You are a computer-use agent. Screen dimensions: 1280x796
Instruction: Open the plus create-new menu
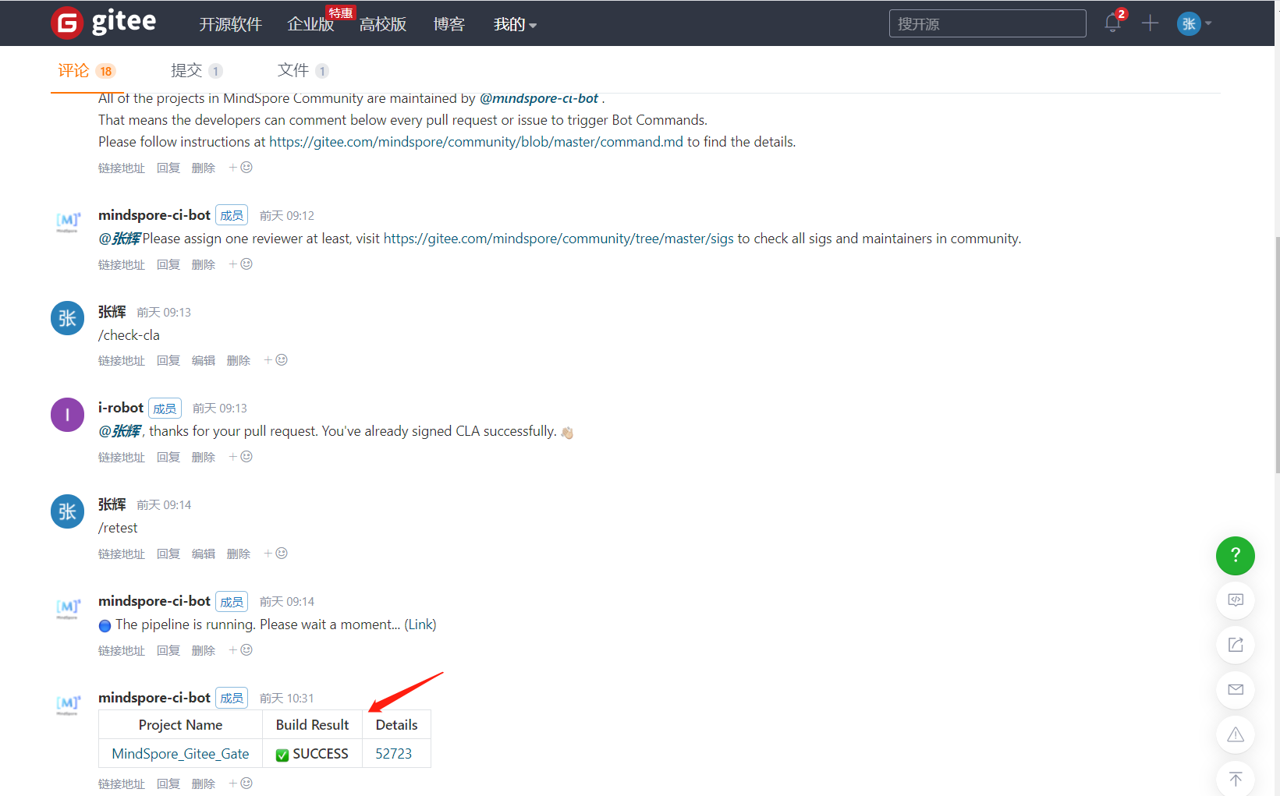(1150, 23)
